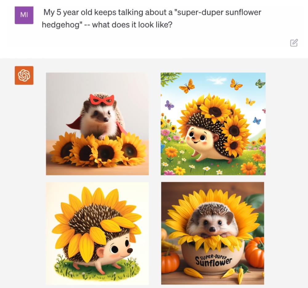308x288 pixels.
Task: Click the purple MI user avatar
Action: click(24, 15)
